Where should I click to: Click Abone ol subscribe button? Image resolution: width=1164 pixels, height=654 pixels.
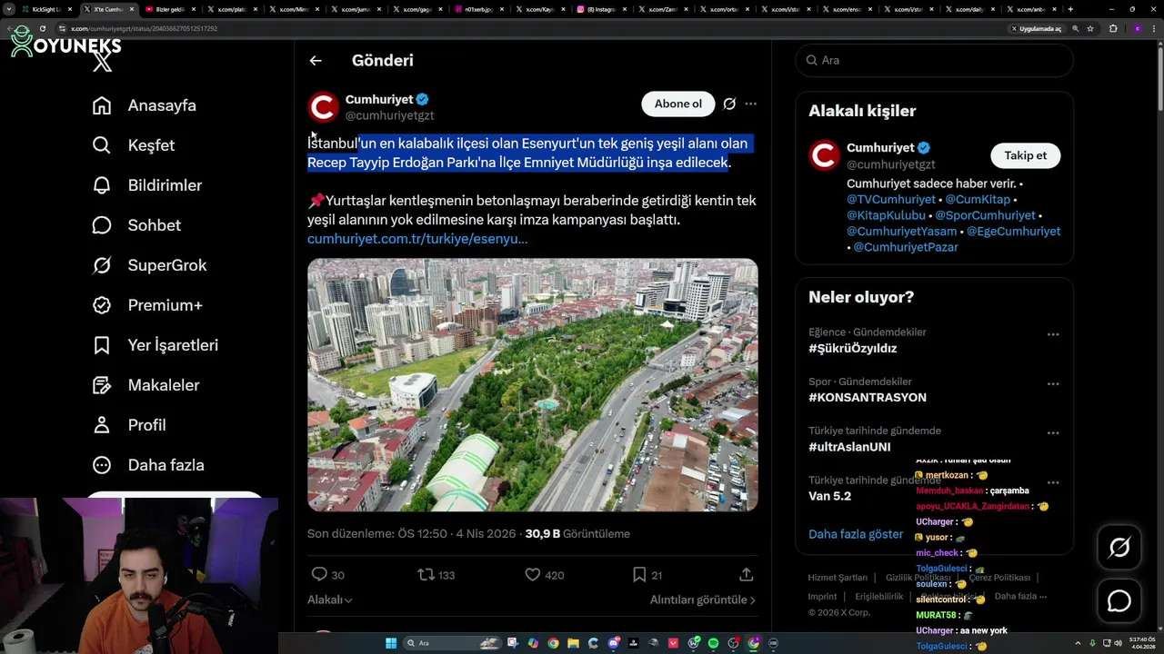[678, 104]
